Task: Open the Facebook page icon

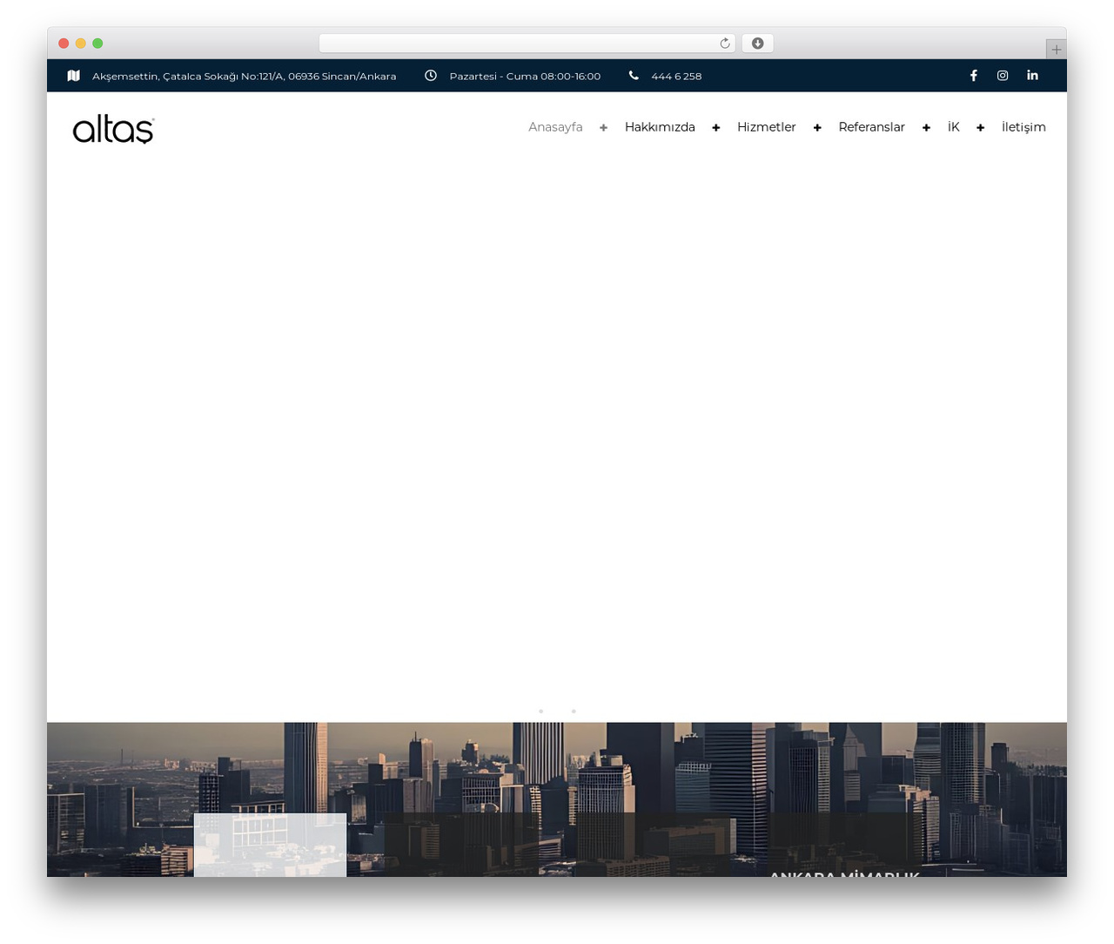Action: (x=974, y=76)
